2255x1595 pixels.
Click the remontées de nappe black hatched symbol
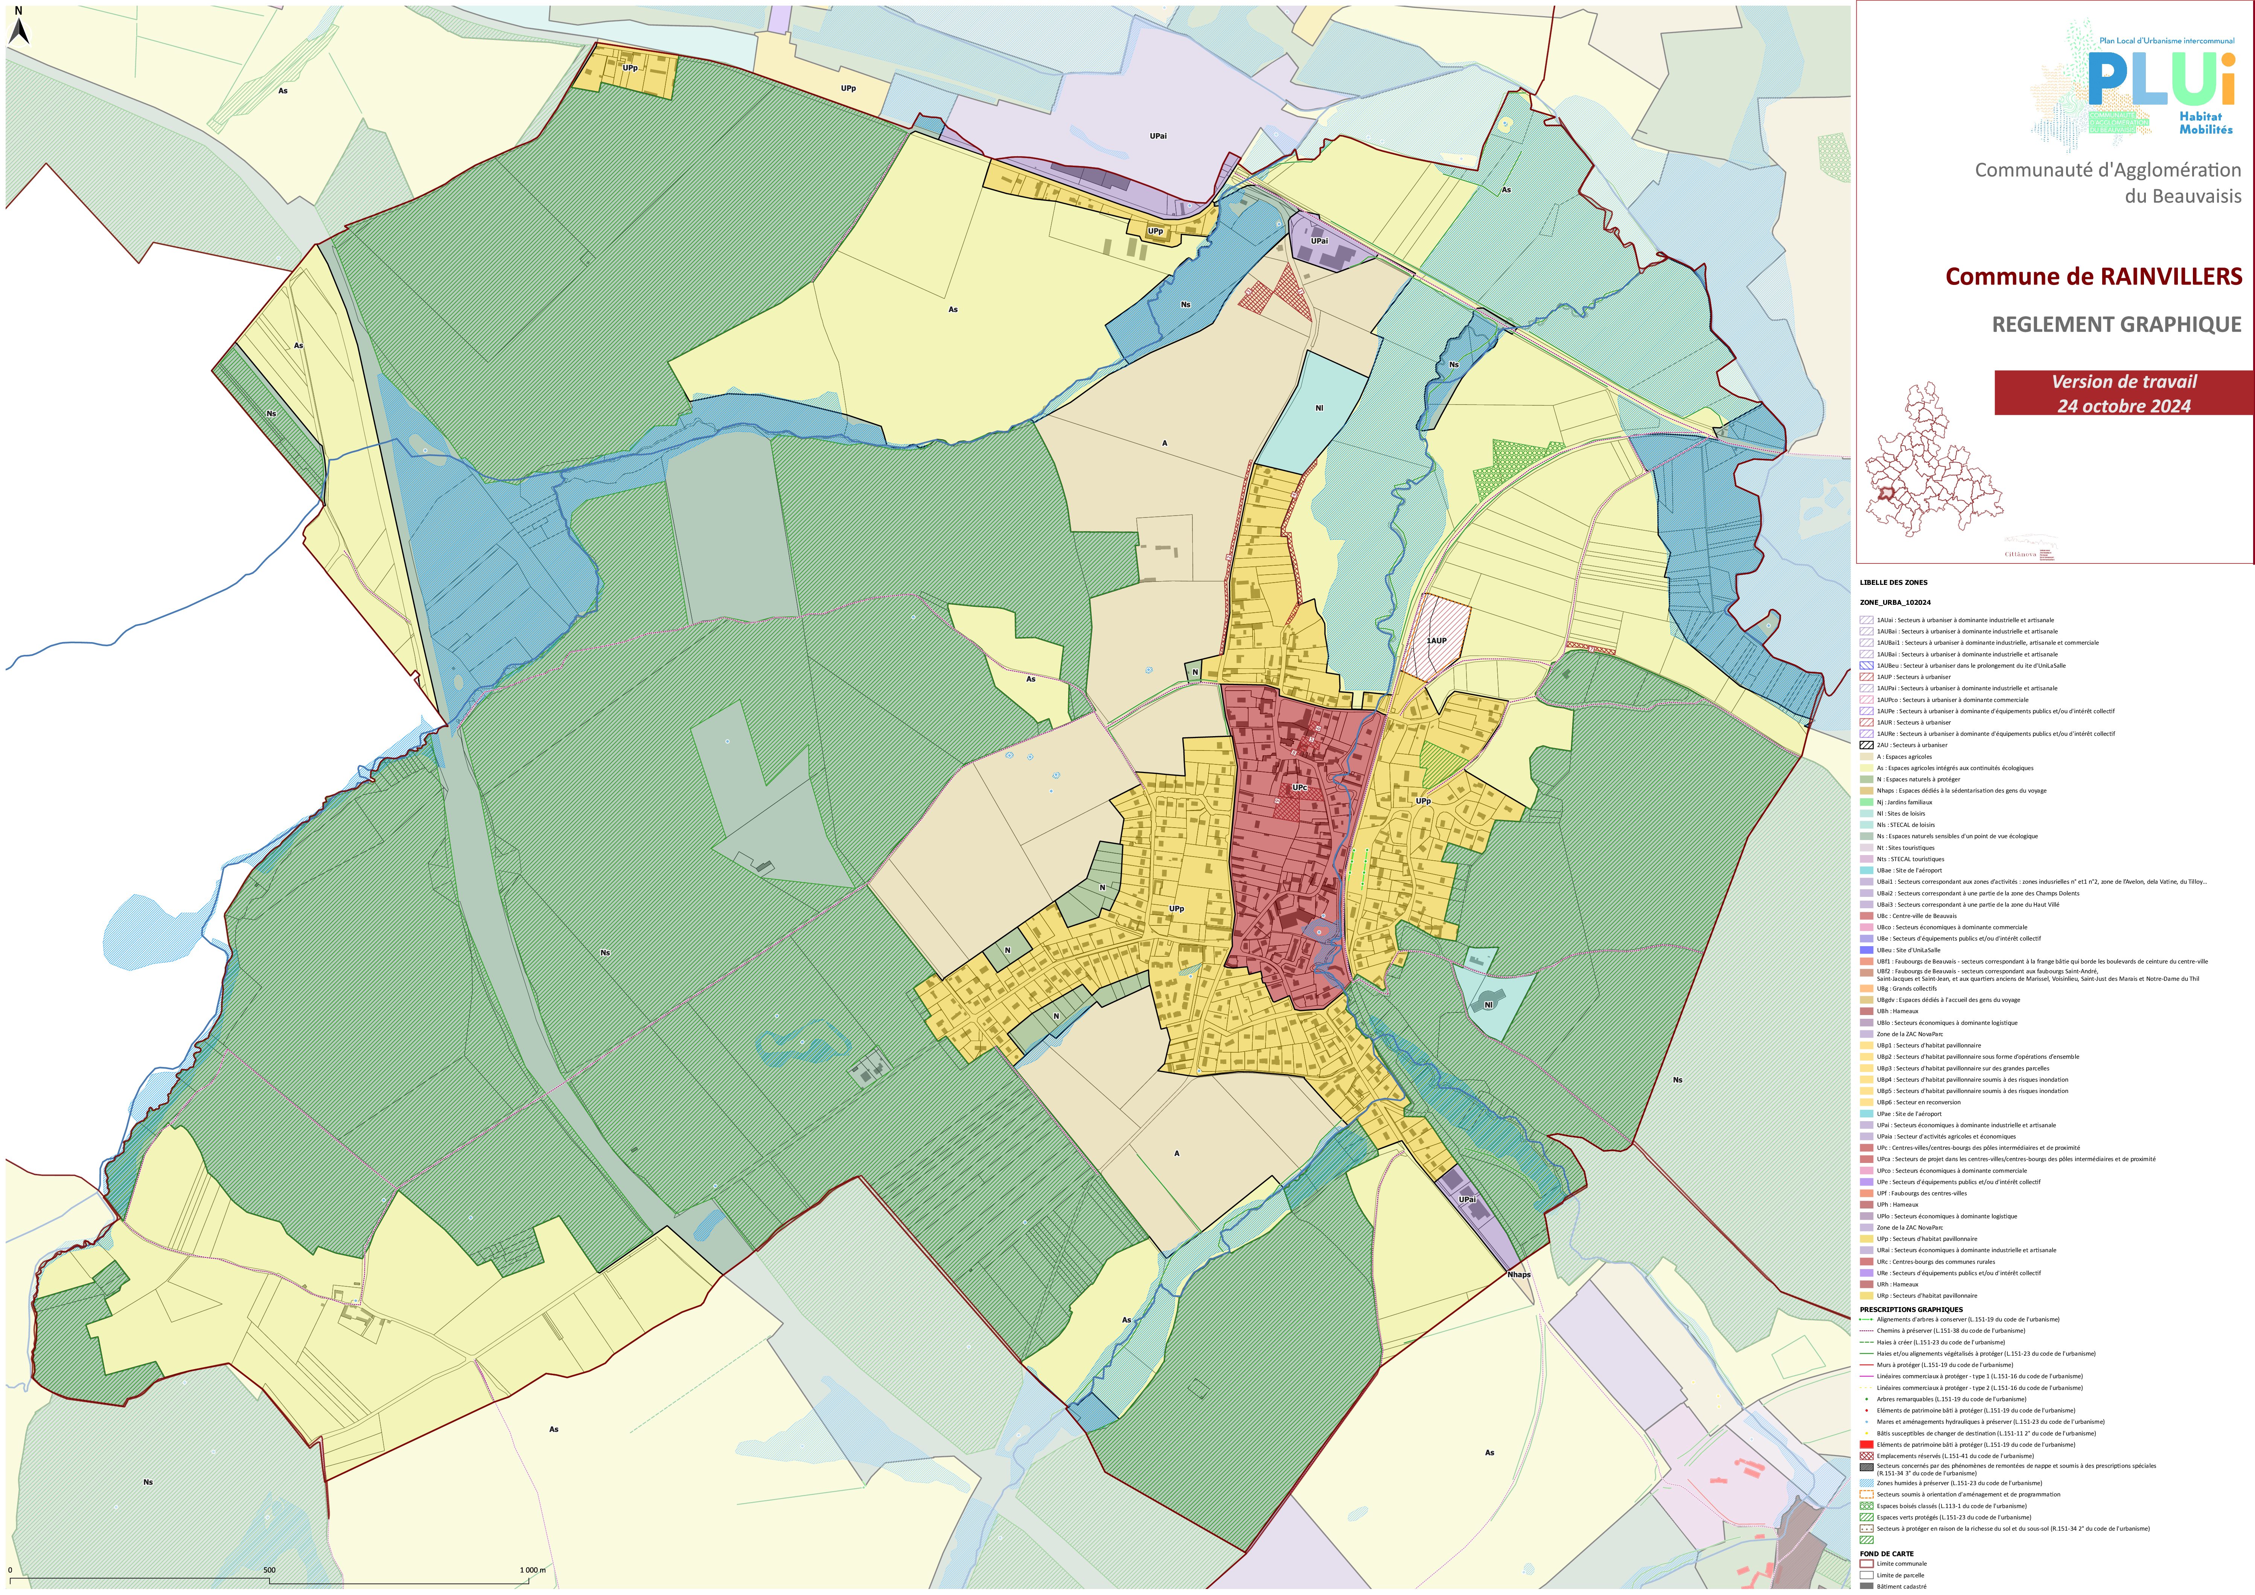point(1866,1467)
